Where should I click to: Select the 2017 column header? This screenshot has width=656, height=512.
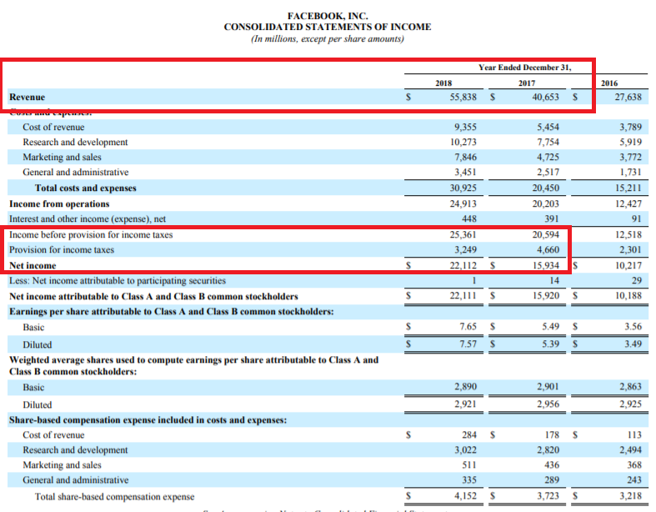pyautogui.click(x=526, y=83)
